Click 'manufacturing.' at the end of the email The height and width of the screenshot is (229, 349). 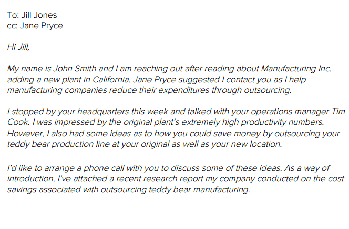point(222,190)
